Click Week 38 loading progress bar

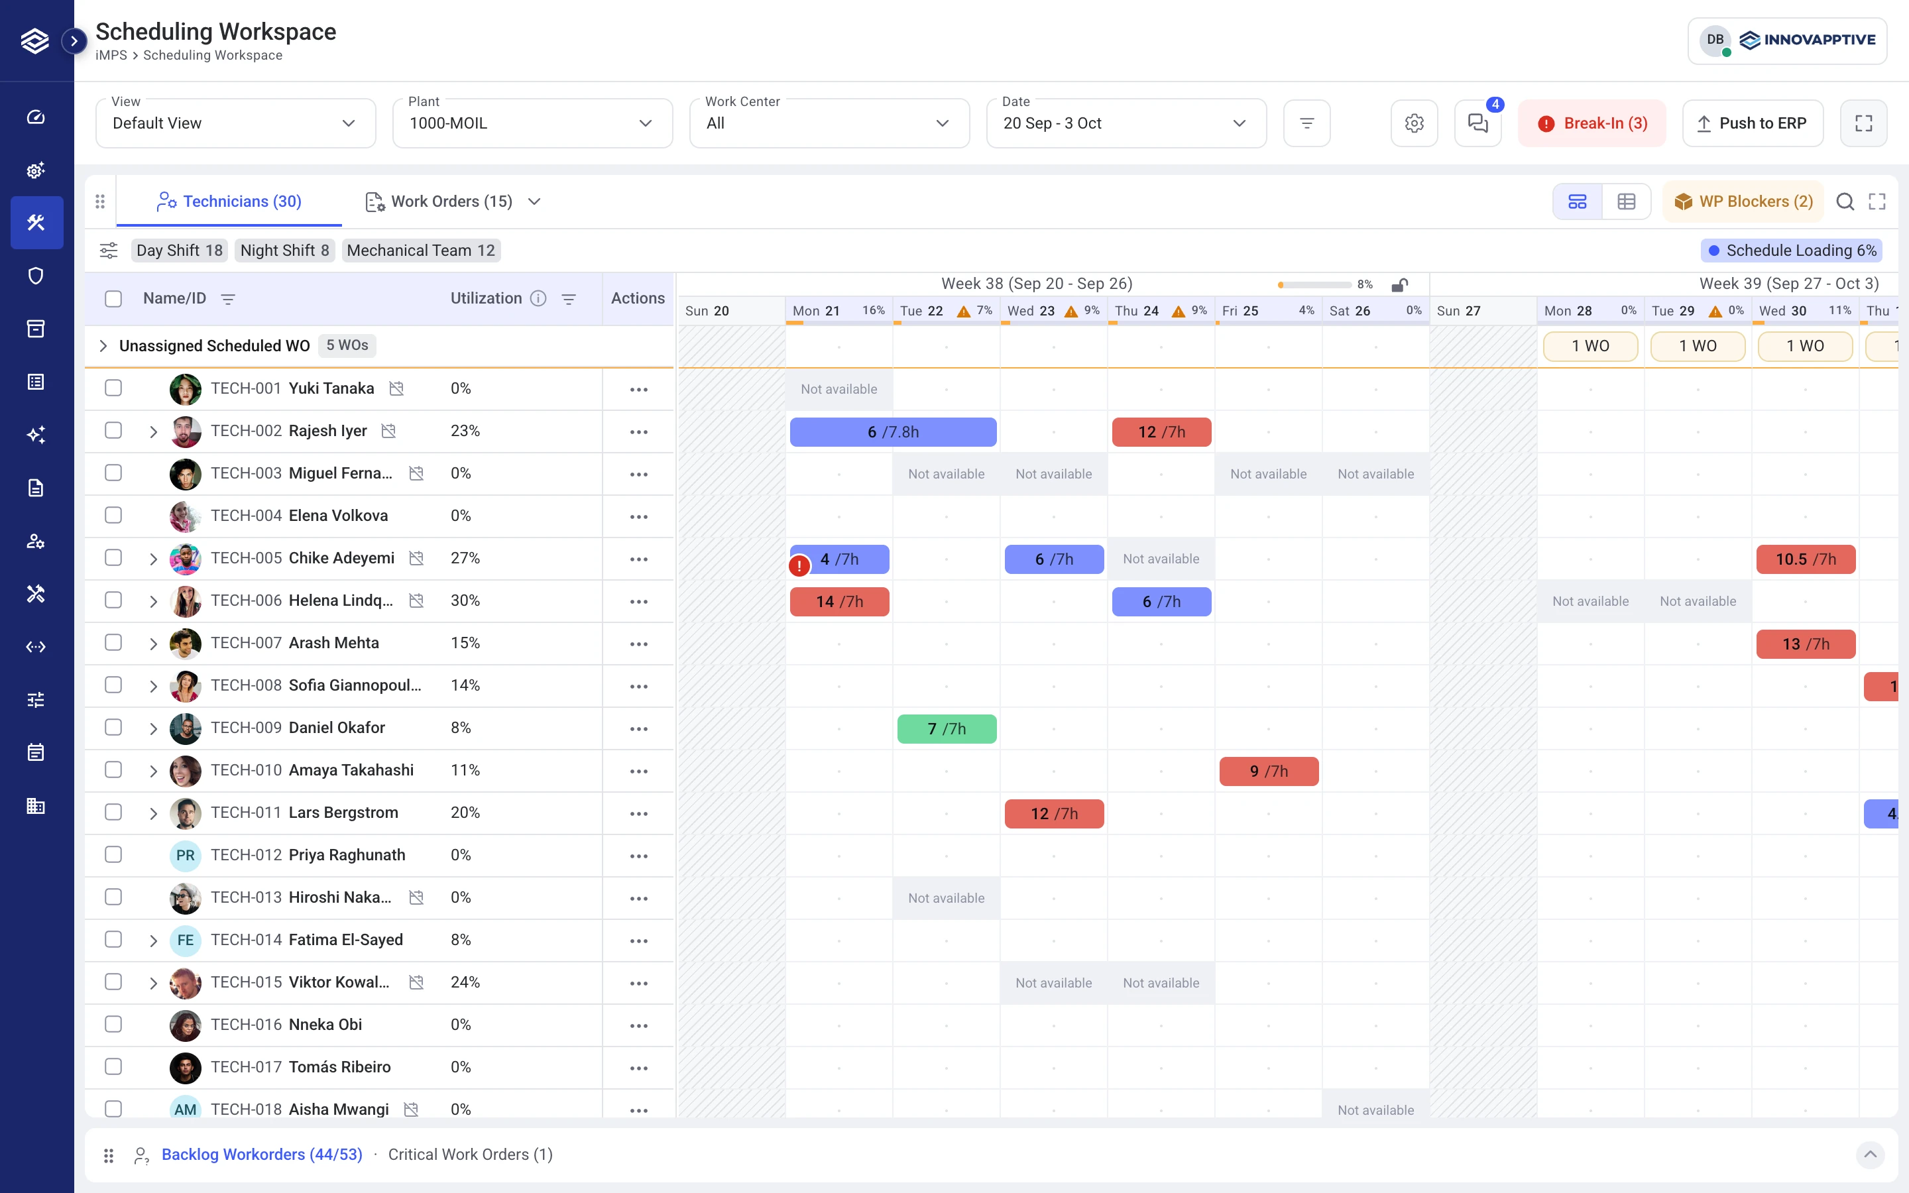coord(1315,285)
